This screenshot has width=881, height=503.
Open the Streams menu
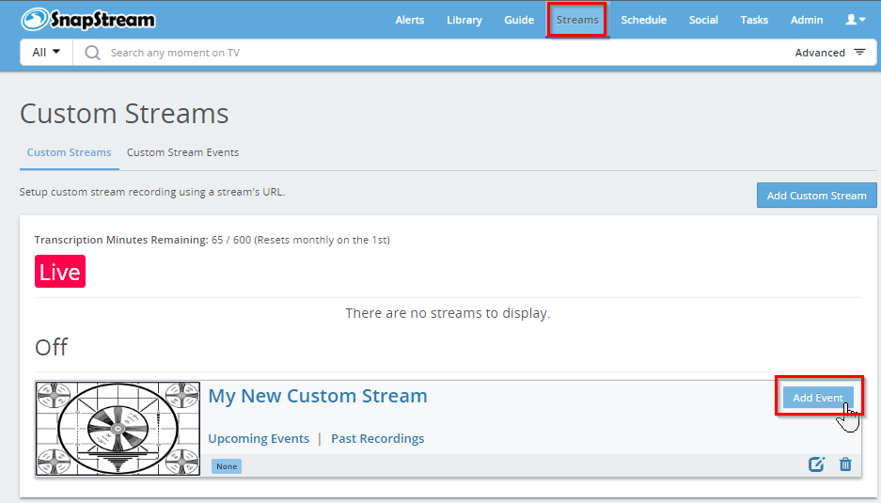[x=577, y=20]
